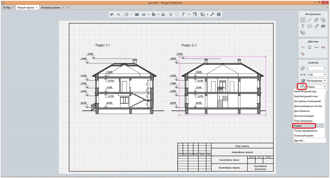This screenshot has width=330, height=178.
Task: Paste using clipboard icon
Action: [x=184, y=14]
